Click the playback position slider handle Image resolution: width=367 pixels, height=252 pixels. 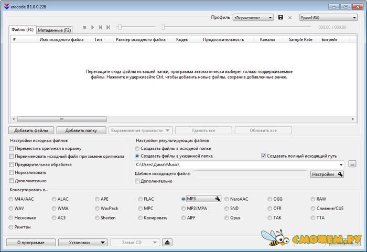pos(164,27)
